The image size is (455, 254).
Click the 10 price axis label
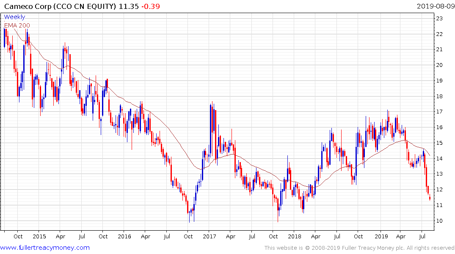439,221
